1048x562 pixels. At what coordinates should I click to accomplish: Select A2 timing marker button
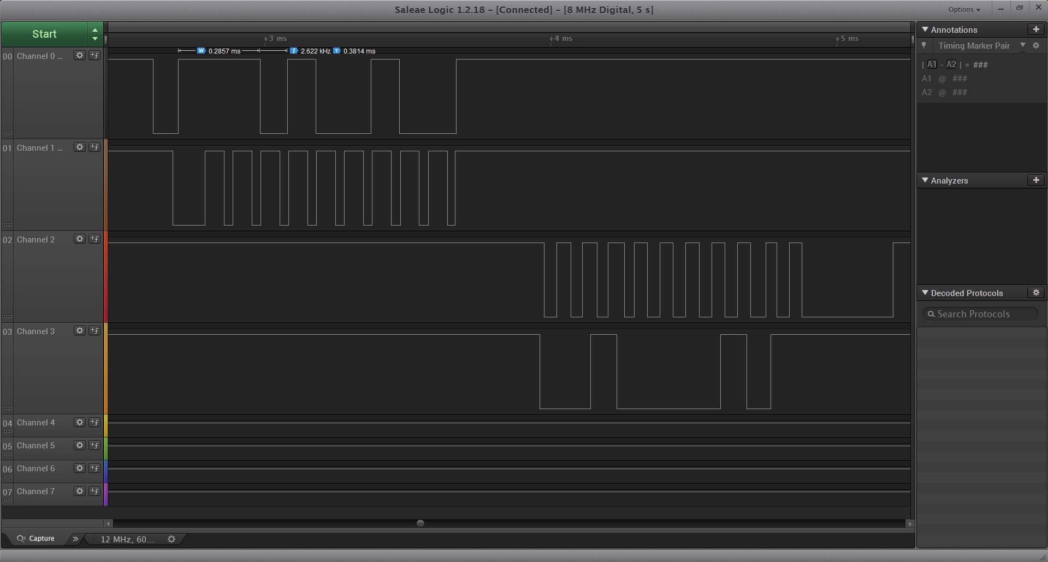[951, 64]
